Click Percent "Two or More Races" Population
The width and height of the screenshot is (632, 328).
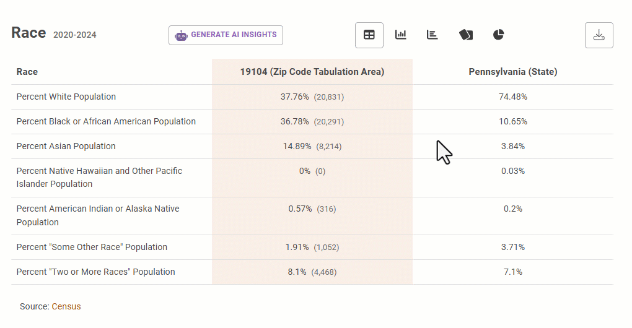tap(95, 272)
